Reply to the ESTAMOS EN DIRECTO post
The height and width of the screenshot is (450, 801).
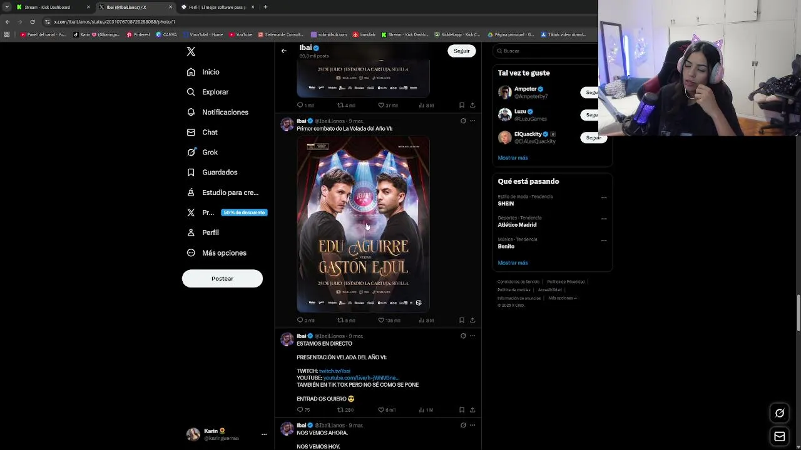(304, 410)
